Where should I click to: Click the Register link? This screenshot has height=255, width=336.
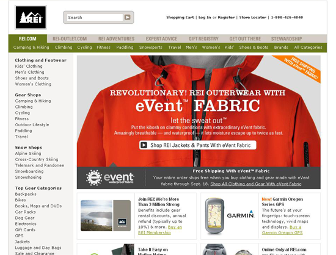tap(226, 17)
